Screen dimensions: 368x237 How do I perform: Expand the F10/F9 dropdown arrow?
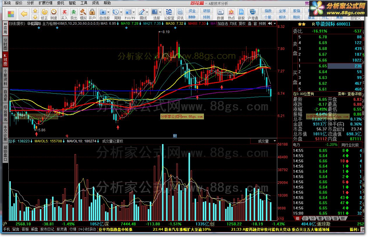click(134, 12)
